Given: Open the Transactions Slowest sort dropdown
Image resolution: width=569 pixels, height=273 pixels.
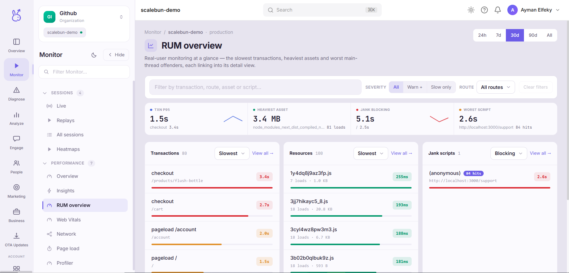Looking at the screenshot, I should point(232,153).
